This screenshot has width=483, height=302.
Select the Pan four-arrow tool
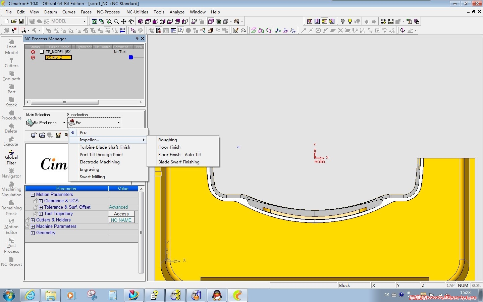click(124, 21)
